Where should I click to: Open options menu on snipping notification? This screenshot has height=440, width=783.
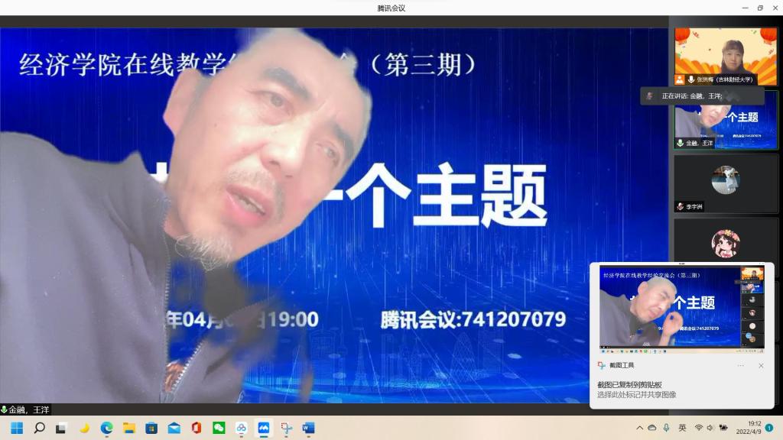click(x=740, y=366)
